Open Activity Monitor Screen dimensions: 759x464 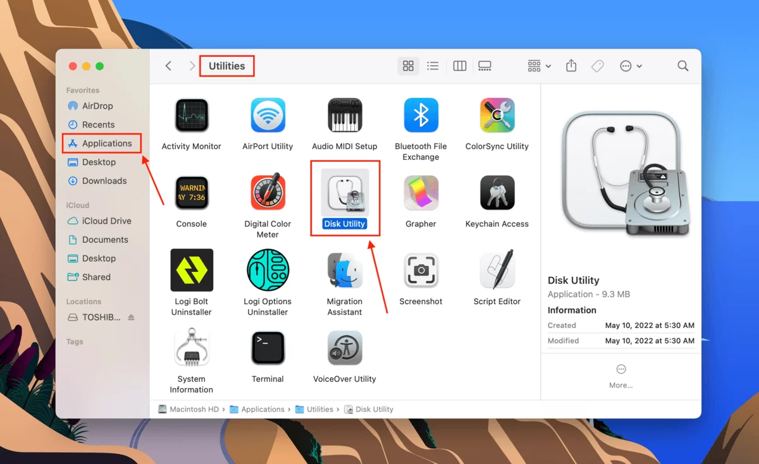pos(191,114)
